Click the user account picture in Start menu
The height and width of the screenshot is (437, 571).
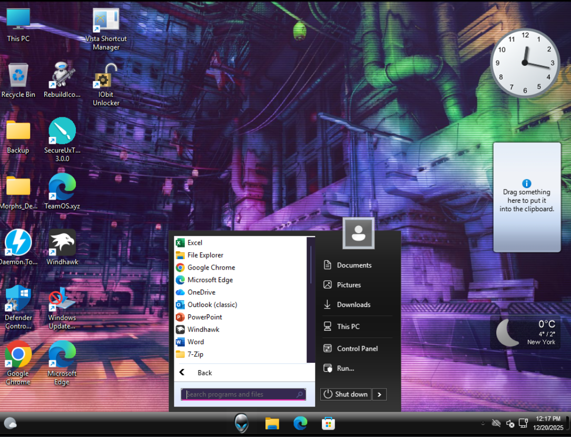coord(358,233)
